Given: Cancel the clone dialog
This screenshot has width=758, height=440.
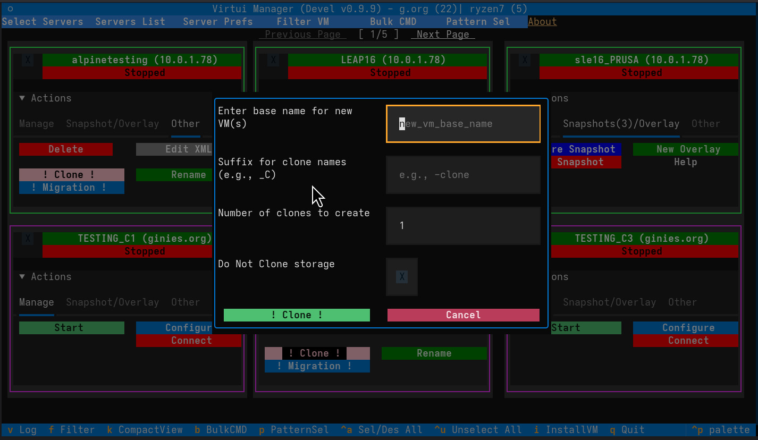Looking at the screenshot, I should point(462,315).
